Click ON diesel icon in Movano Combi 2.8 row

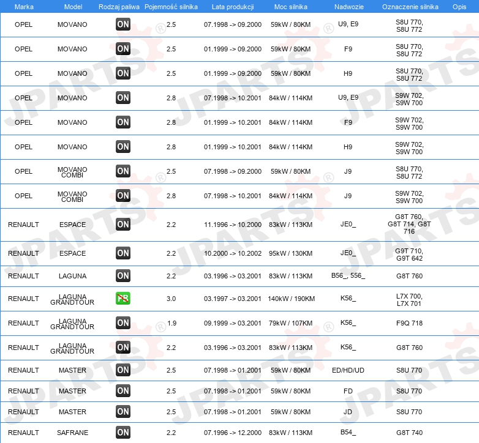pyautogui.click(x=123, y=196)
